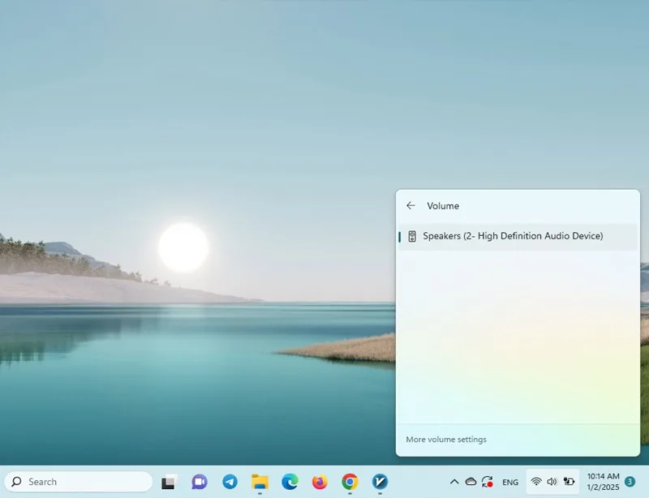Select Speakers (2- High Definition Audio Device)

coord(518,236)
